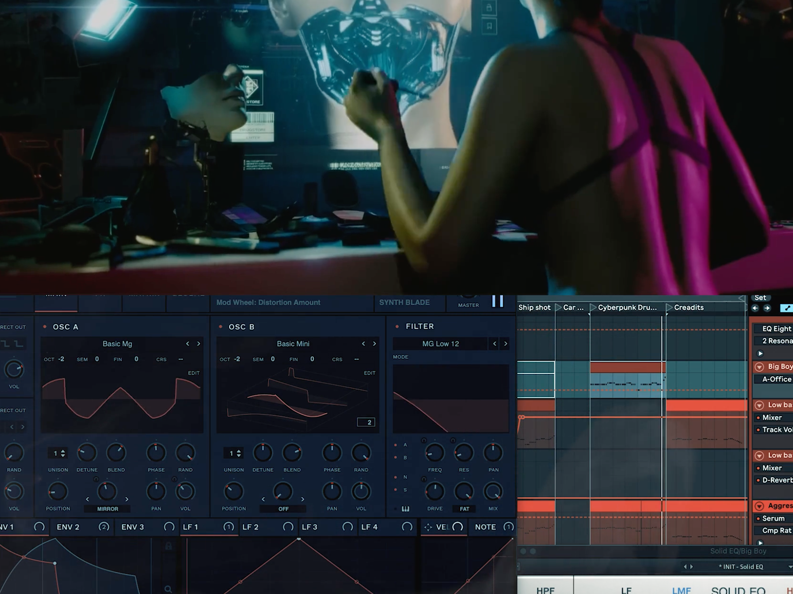Click next preset arrow in Solid EQ
The width and height of the screenshot is (793, 594).
tap(692, 567)
